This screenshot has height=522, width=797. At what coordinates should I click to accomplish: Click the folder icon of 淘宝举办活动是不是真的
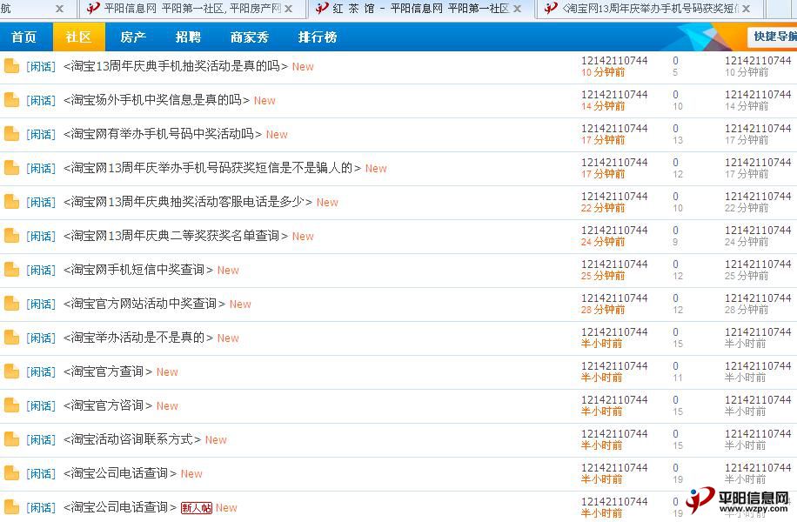[x=11, y=338]
